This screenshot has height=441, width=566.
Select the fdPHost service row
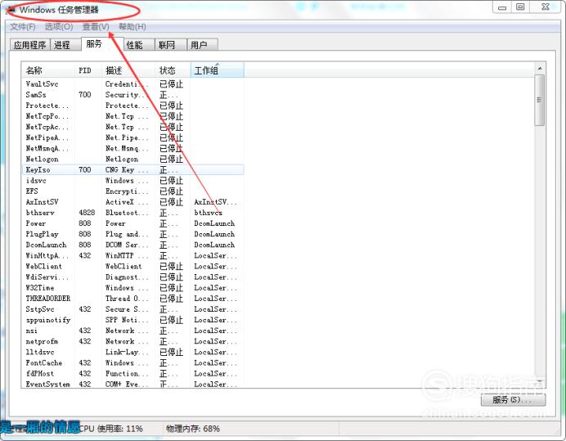(133, 373)
